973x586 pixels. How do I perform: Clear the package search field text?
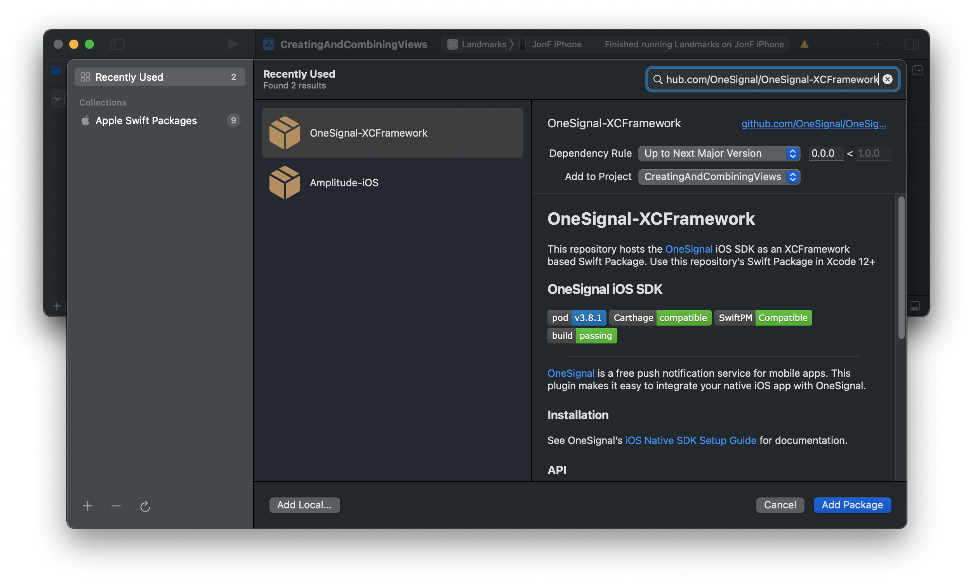pos(887,79)
